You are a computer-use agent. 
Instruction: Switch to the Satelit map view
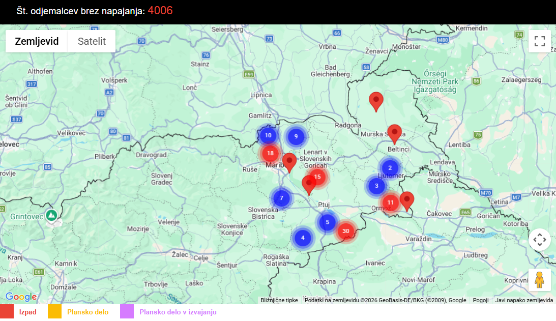pos(92,41)
